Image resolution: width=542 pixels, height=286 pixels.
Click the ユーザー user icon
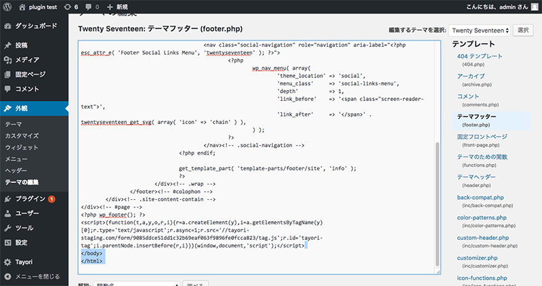7,213
